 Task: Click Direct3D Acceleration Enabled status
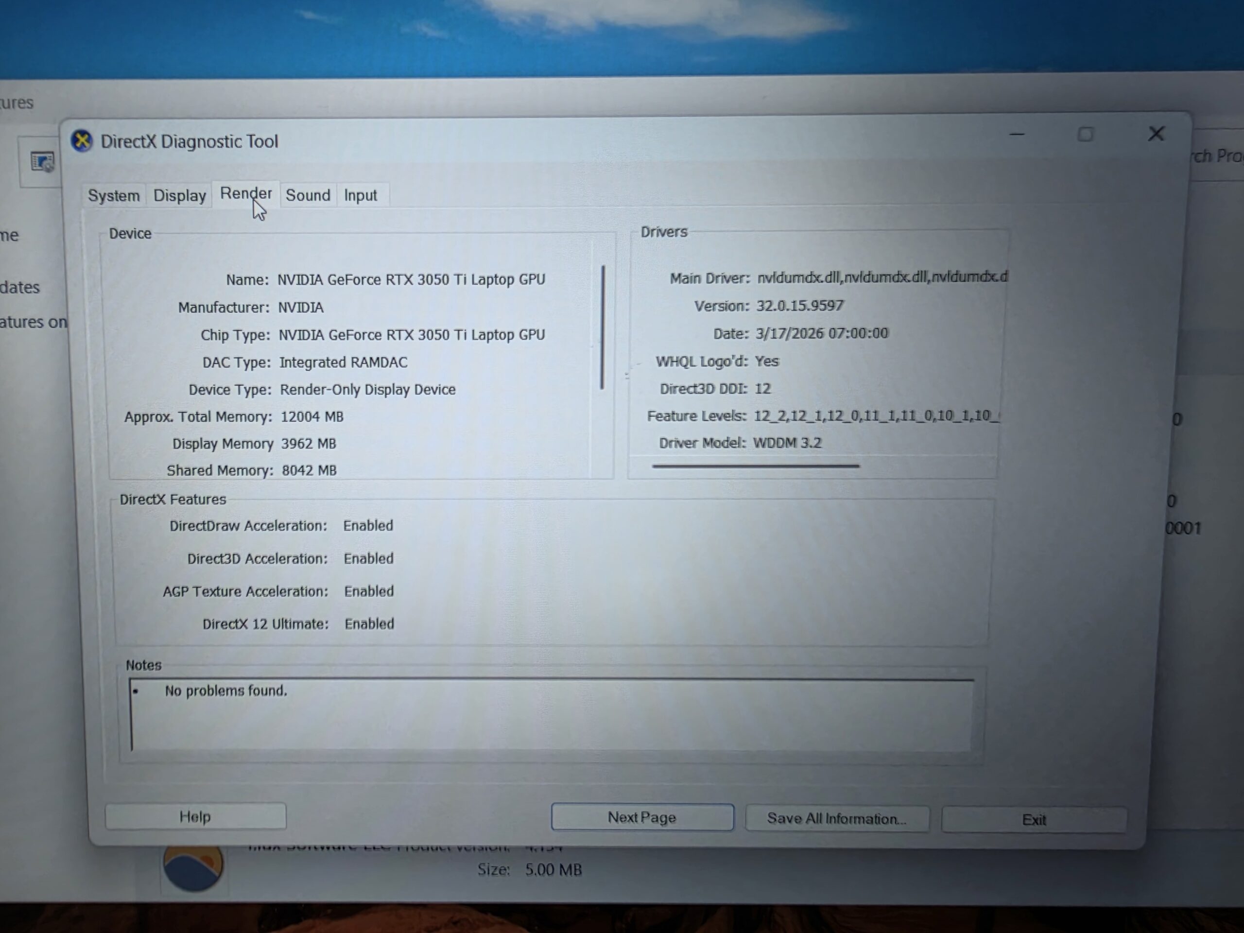[x=369, y=558]
